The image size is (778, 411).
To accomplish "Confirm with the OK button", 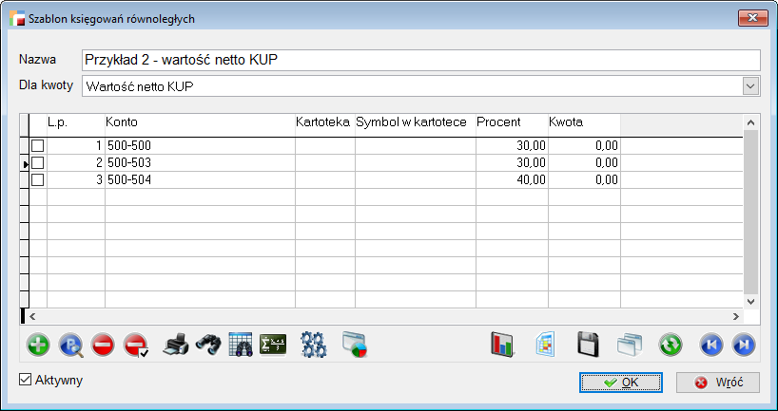I will (x=622, y=383).
